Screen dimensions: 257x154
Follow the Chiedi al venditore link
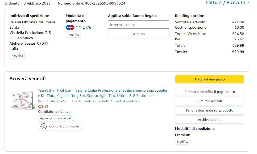pyautogui.click(x=126, y=101)
